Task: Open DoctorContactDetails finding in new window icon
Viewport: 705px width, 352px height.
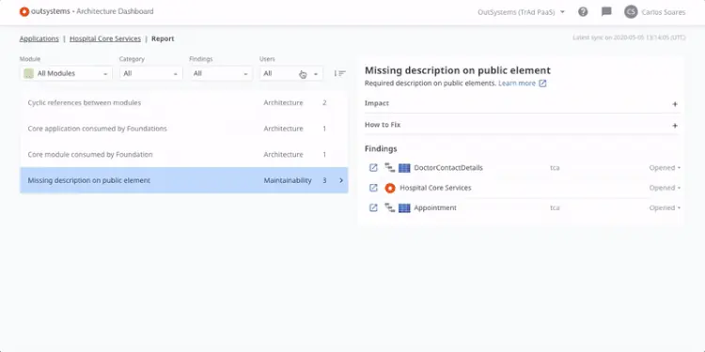Action: [x=373, y=167]
